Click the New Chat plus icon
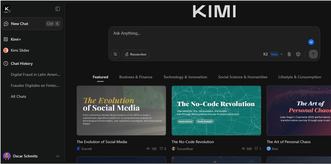The height and width of the screenshot is (164, 331). (6, 24)
